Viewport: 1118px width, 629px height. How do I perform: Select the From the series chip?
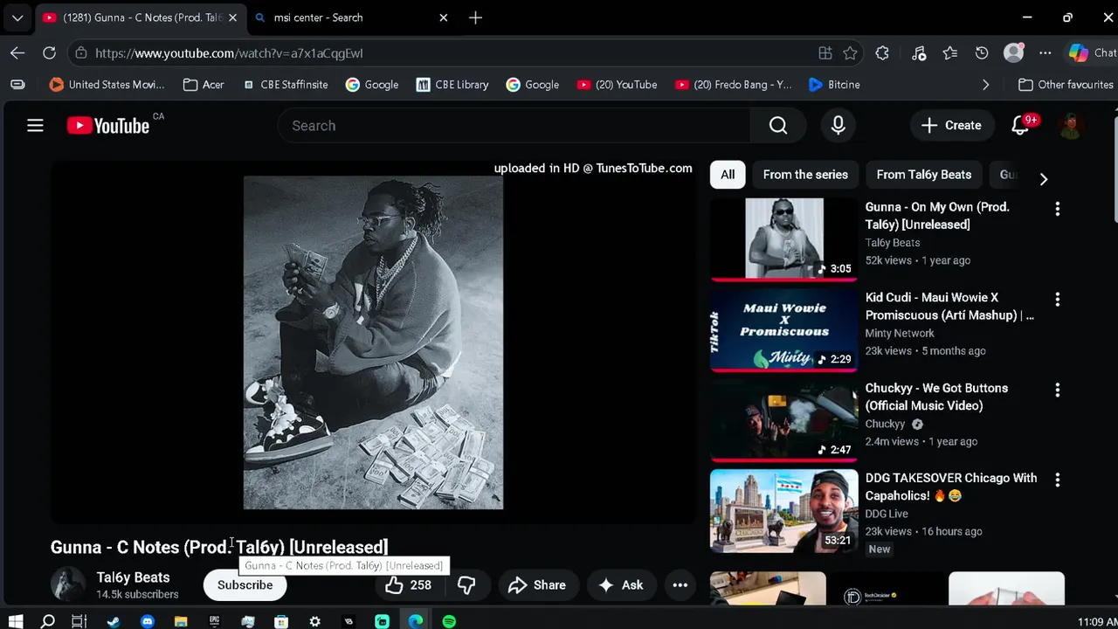[805, 175]
